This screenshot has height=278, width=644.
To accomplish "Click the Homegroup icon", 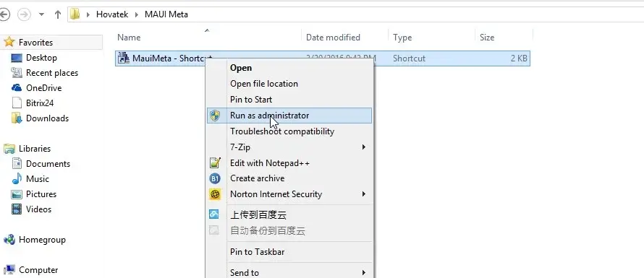I will (x=9, y=240).
